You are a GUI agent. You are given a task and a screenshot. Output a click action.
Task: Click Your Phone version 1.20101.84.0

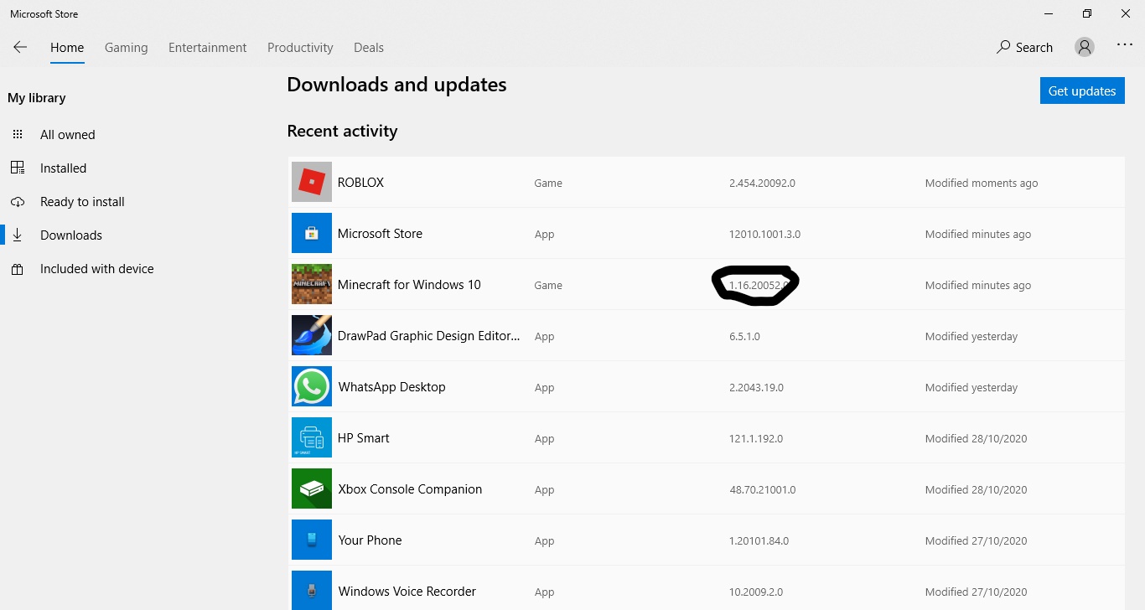(x=759, y=540)
